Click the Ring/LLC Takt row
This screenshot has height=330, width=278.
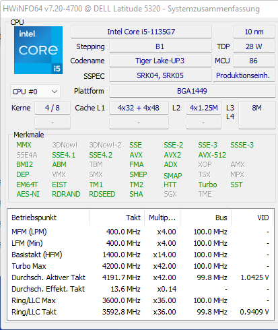(141, 312)
